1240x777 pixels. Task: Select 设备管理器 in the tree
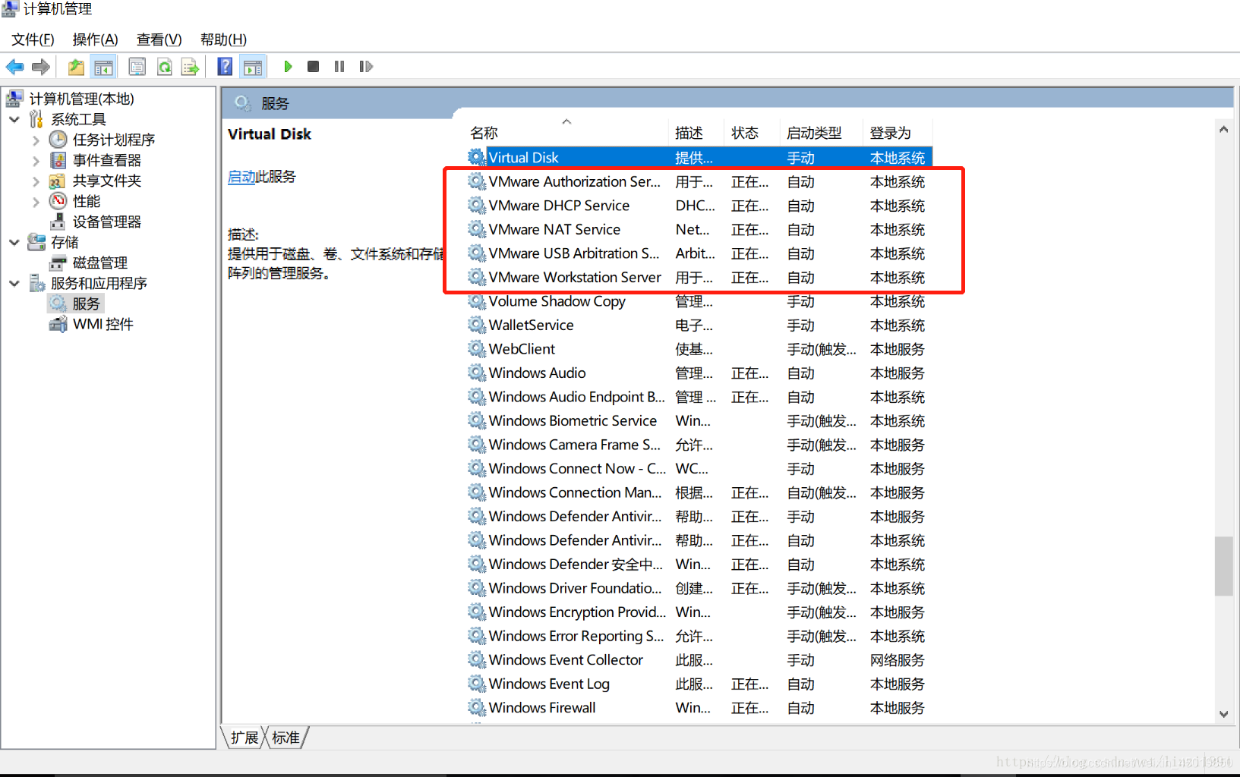107,222
